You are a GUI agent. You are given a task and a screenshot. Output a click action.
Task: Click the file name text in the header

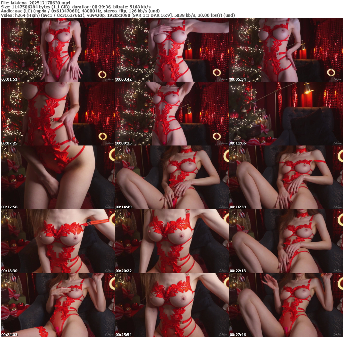click(x=36, y=2)
